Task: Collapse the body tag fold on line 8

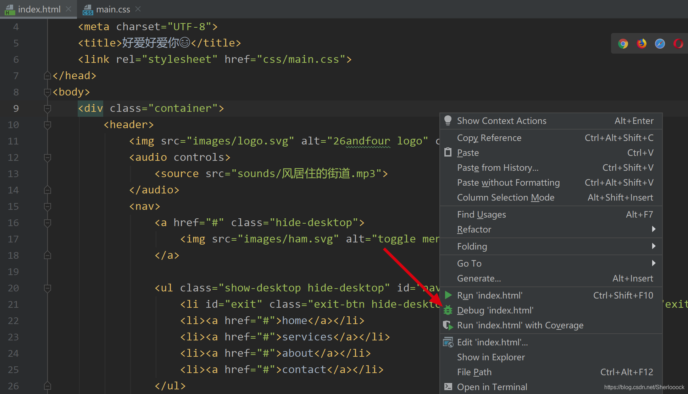Action: 48,92
